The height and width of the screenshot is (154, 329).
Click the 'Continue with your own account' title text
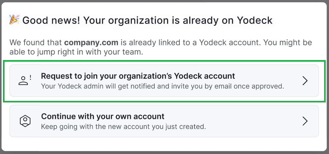[102, 116]
